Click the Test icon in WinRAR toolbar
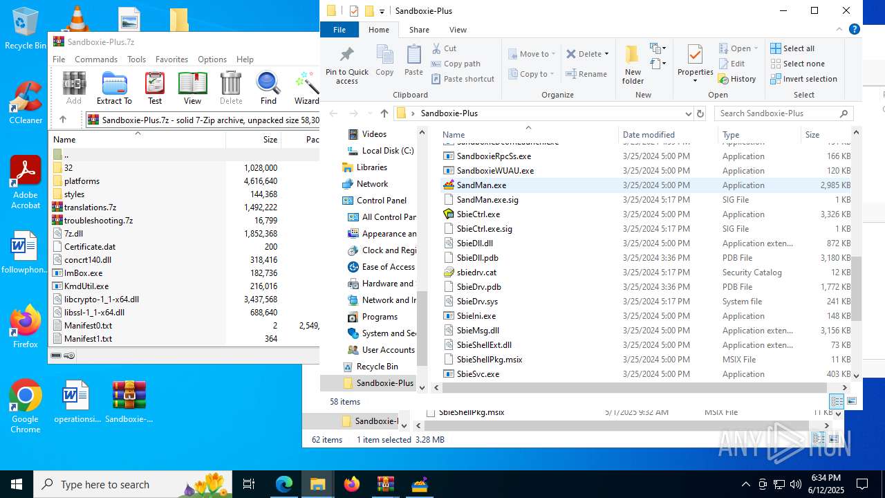885x498 pixels. [x=155, y=88]
